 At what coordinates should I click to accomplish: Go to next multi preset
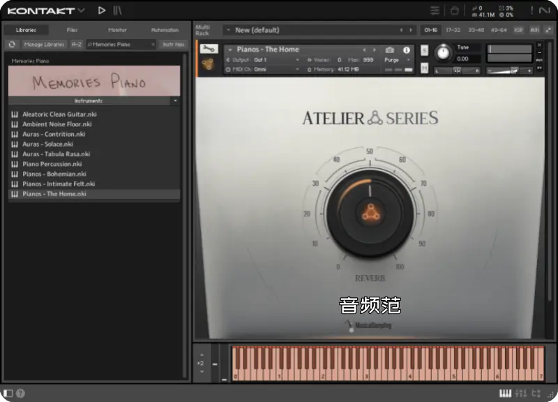click(x=411, y=30)
